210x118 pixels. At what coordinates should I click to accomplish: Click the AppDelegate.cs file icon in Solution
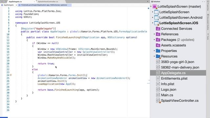[158, 73]
